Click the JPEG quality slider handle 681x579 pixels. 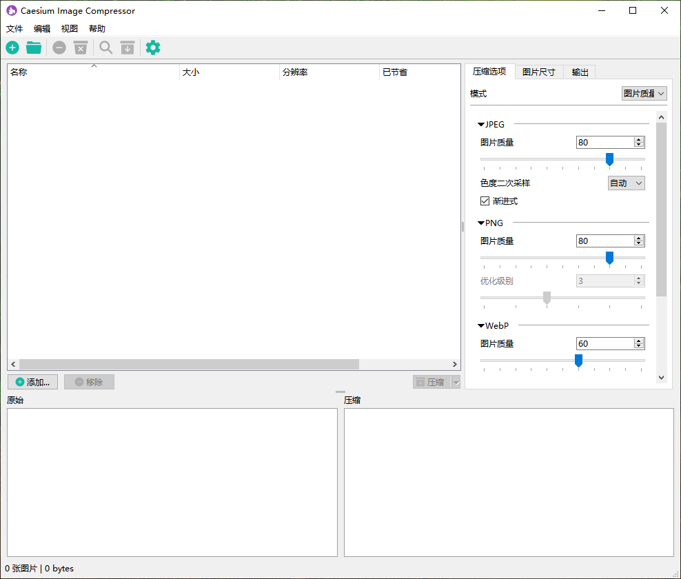coord(609,159)
